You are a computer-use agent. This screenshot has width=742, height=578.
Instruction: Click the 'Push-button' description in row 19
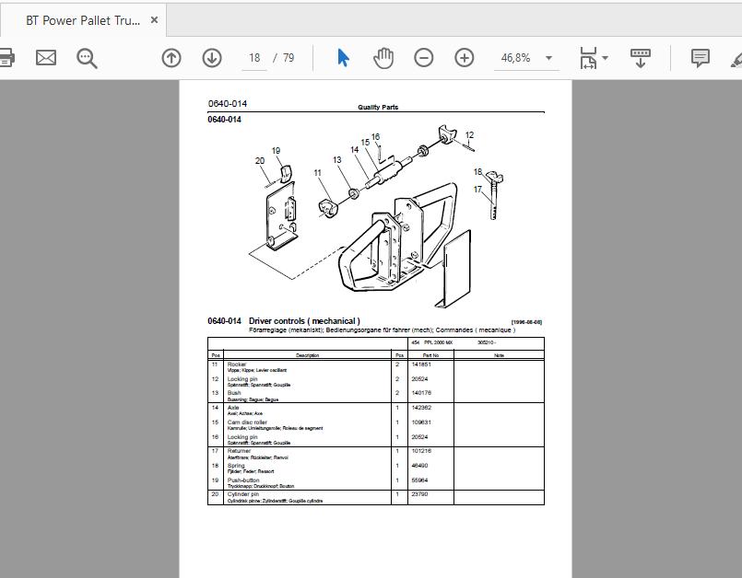[x=243, y=480]
